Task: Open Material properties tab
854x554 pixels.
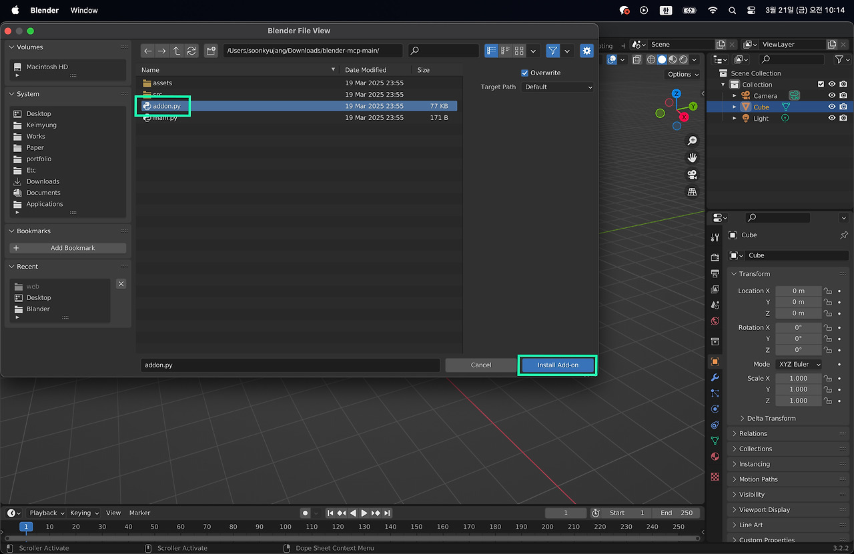Action: [x=715, y=457]
